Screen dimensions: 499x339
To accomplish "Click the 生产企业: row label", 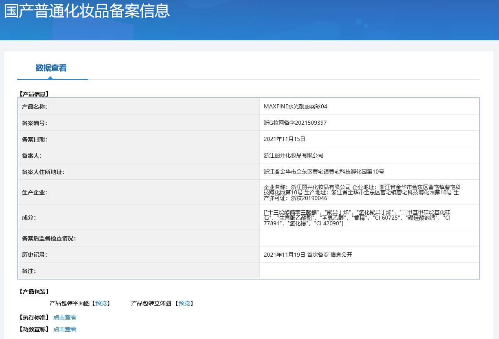I will [x=35, y=192].
